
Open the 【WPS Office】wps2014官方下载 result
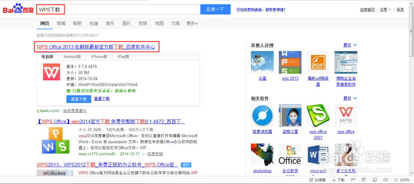tap(111, 122)
